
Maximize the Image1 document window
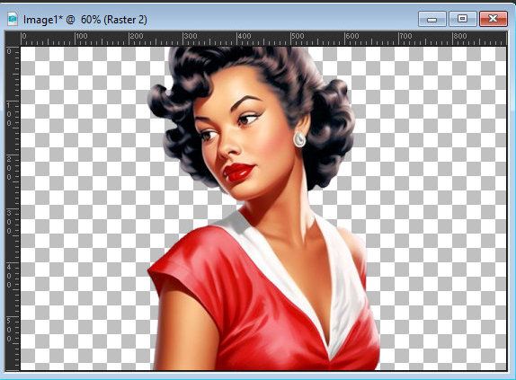tap(462, 19)
